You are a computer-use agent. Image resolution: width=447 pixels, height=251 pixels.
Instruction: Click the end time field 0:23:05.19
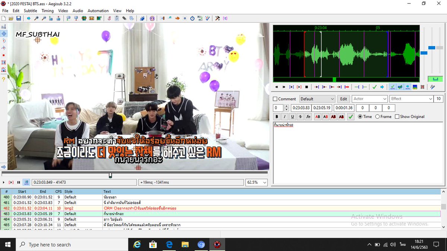[x=322, y=108]
